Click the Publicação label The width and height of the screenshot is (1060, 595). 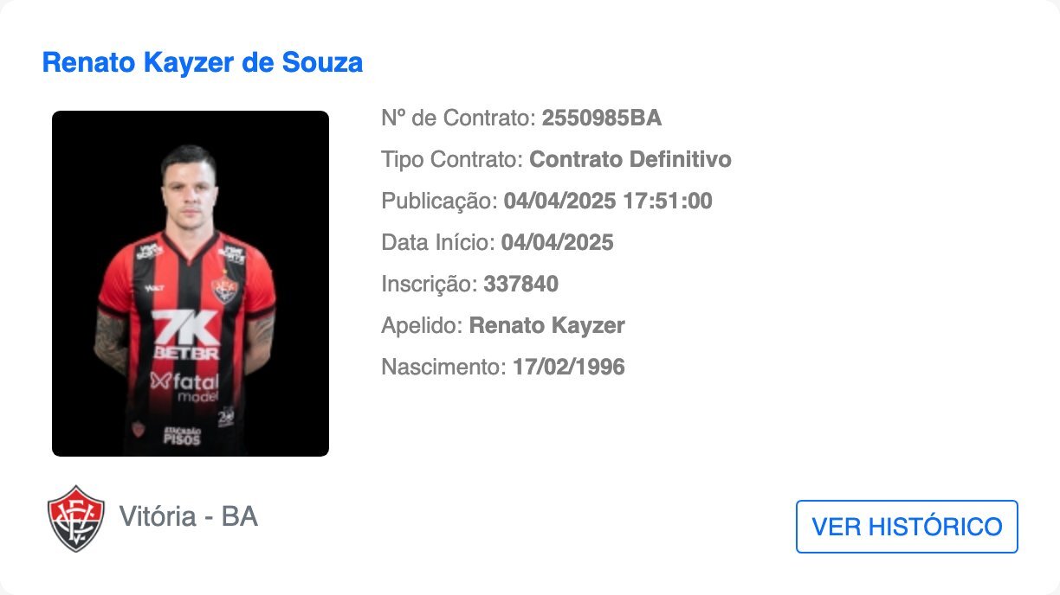pyautogui.click(x=440, y=202)
